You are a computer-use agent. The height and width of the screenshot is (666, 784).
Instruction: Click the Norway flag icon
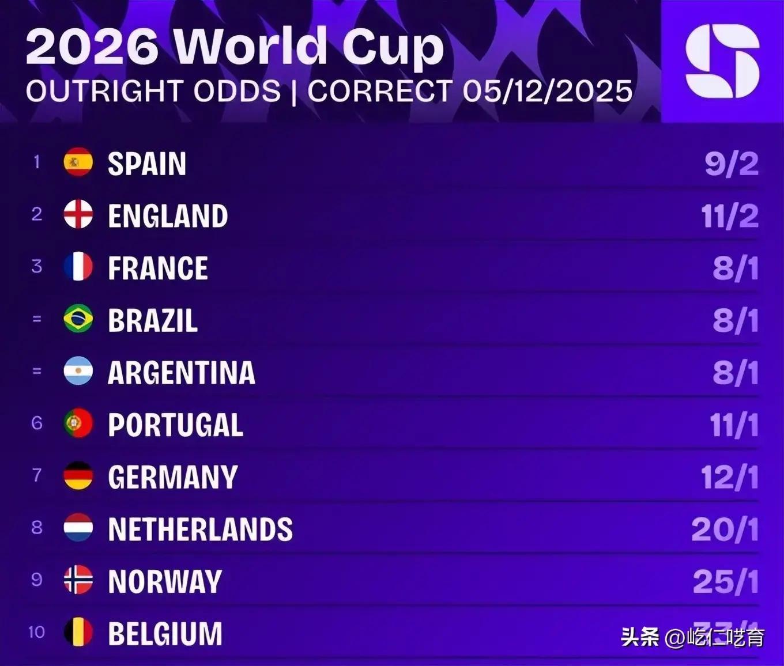78,580
